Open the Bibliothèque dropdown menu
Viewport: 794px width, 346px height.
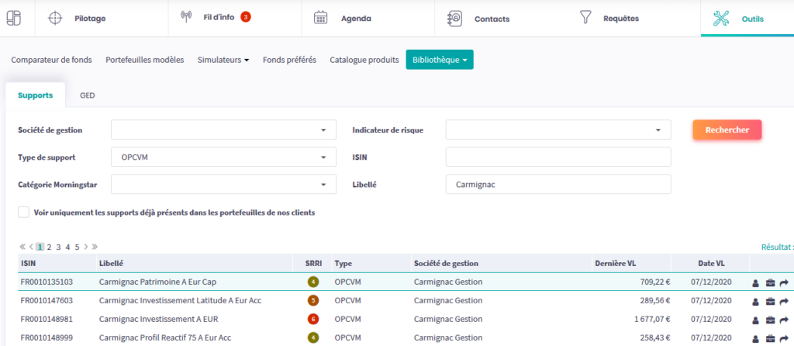click(x=439, y=60)
